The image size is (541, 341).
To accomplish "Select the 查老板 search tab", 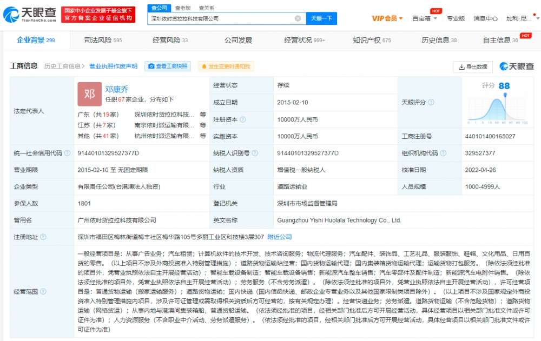I will pyautogui.click(x=183, y=8).
